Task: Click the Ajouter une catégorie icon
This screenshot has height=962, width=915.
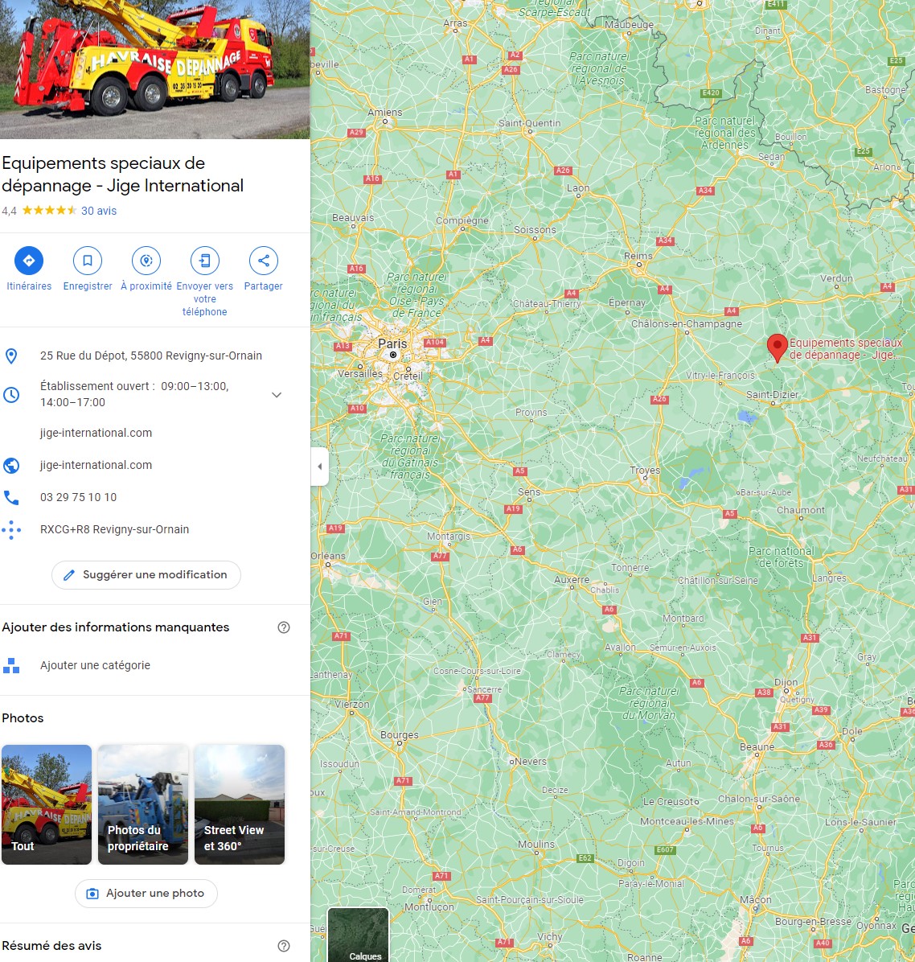Action: [11, 665]
